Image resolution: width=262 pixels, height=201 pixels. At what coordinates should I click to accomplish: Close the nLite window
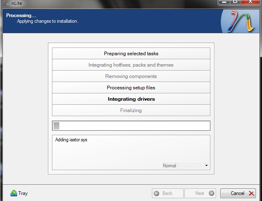(250, 2)
